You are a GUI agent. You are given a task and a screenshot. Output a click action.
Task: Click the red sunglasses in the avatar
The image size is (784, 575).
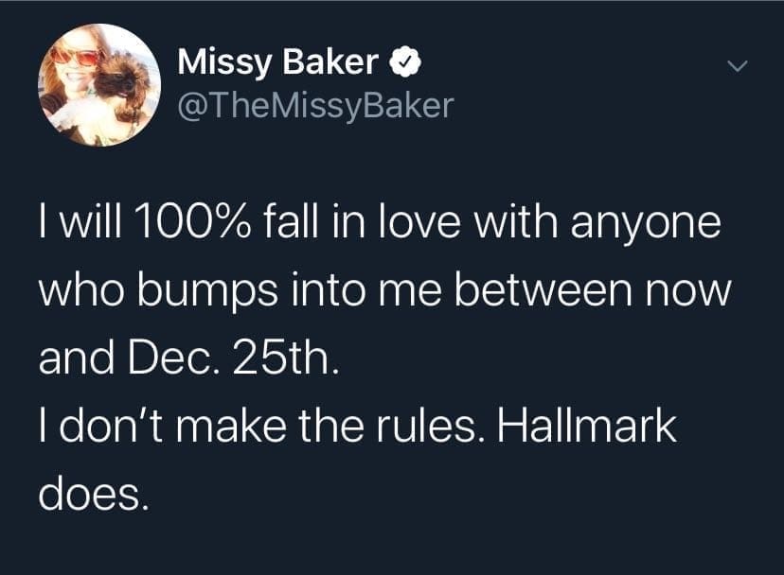[x=78, y=56]
